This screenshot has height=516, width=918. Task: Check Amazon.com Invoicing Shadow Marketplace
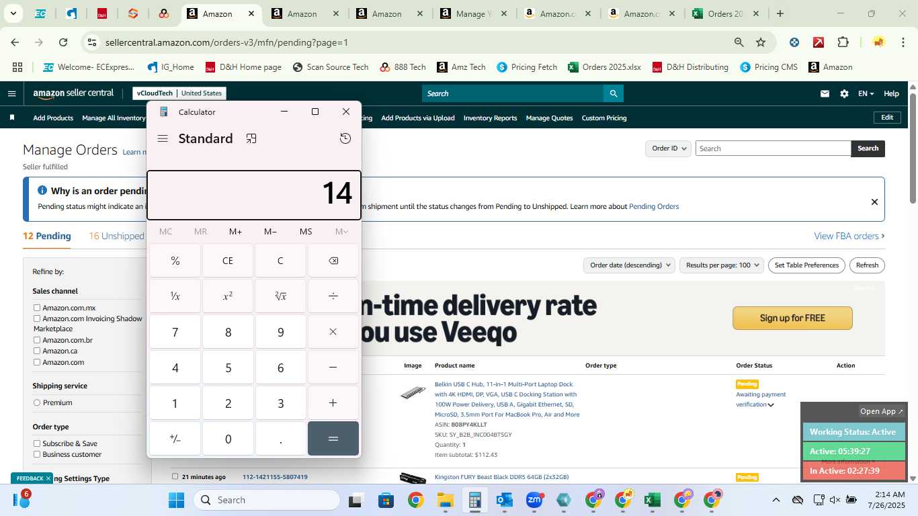[37, 318]
